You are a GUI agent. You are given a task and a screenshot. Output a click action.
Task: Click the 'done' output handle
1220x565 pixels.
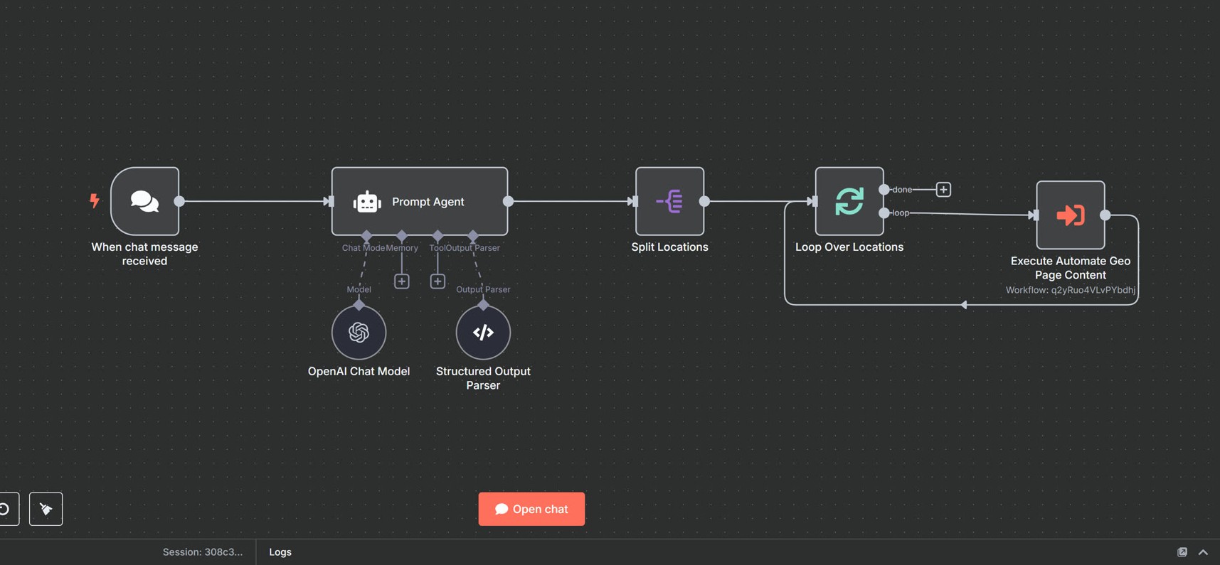click(884, 190)
